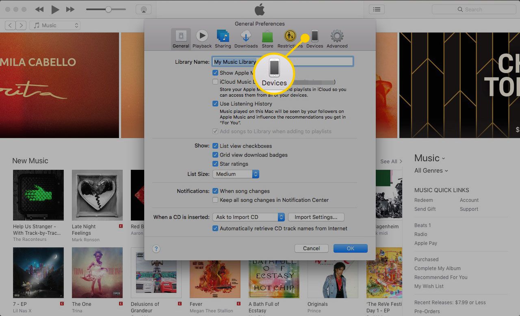Skip forward to the next track
Screen dimensions: 520x316
tap(70, 9)
